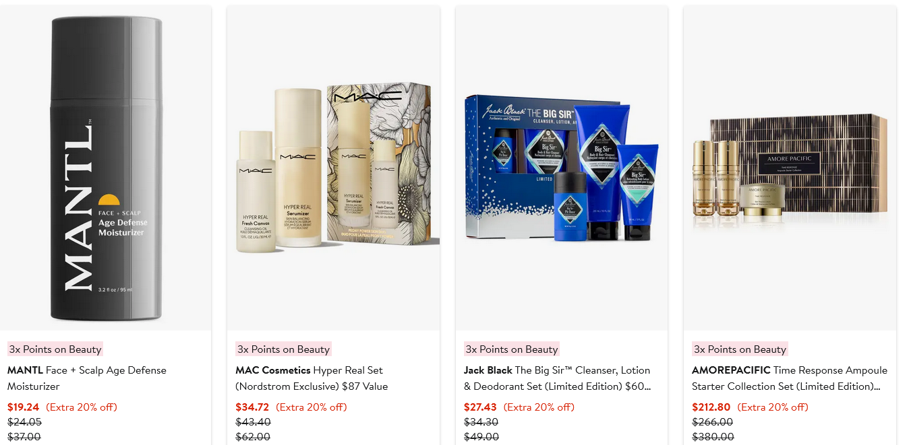Click 3x Points on Beauty badge under MAC

pos(283,349)
